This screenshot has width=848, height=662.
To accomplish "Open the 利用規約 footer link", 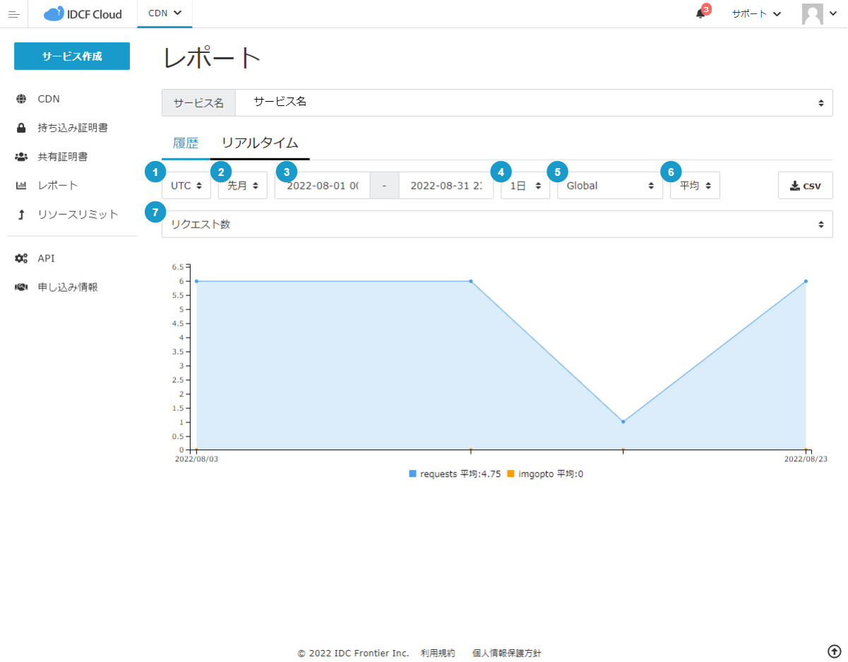I will point(438,654).
